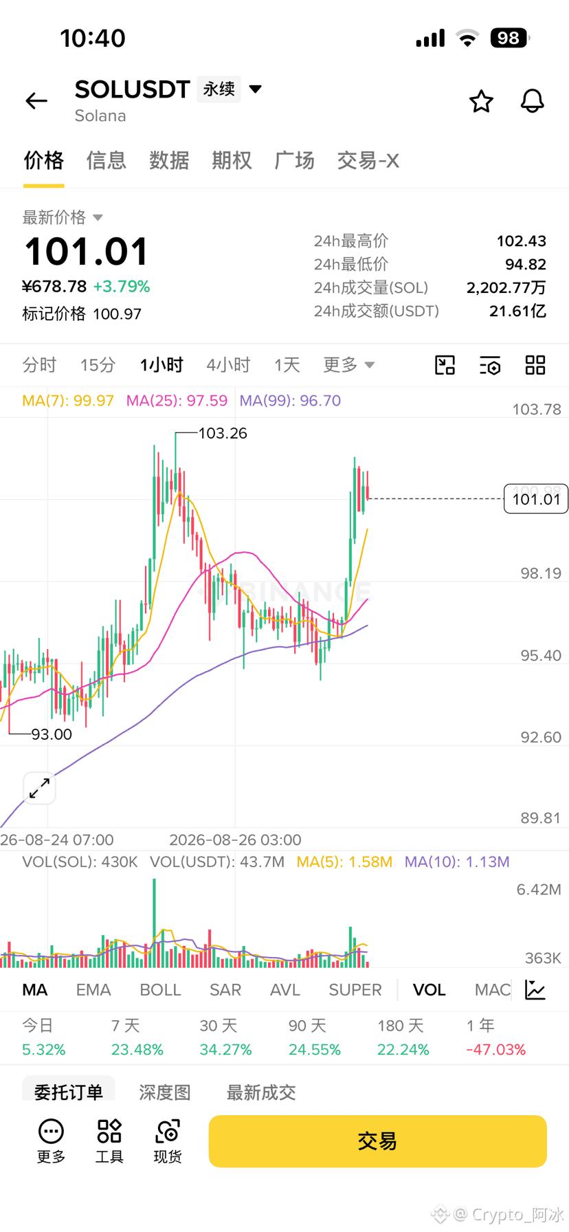Tap the Wi-Fi icon in status bar
This screenshot has height=1232, width=569.
(467, 38)
